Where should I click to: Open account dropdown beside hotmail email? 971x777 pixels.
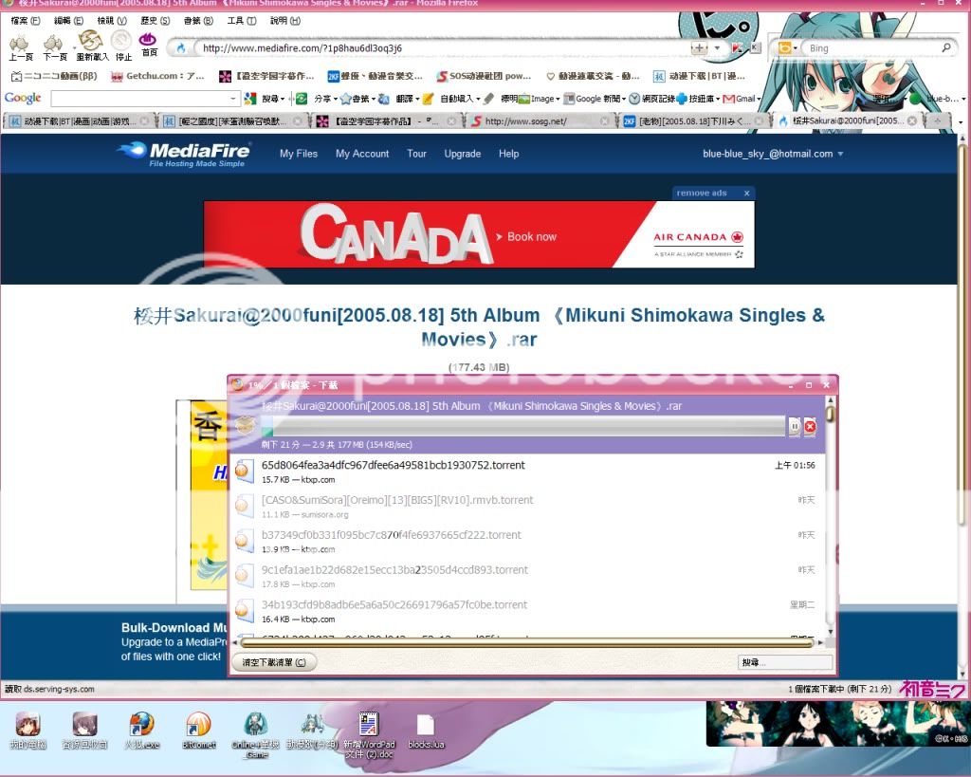[x=839, y=155]
